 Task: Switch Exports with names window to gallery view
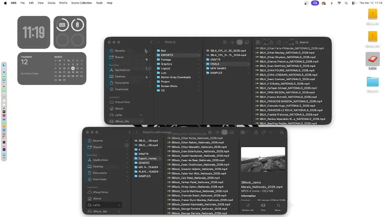tap(232, 132)
